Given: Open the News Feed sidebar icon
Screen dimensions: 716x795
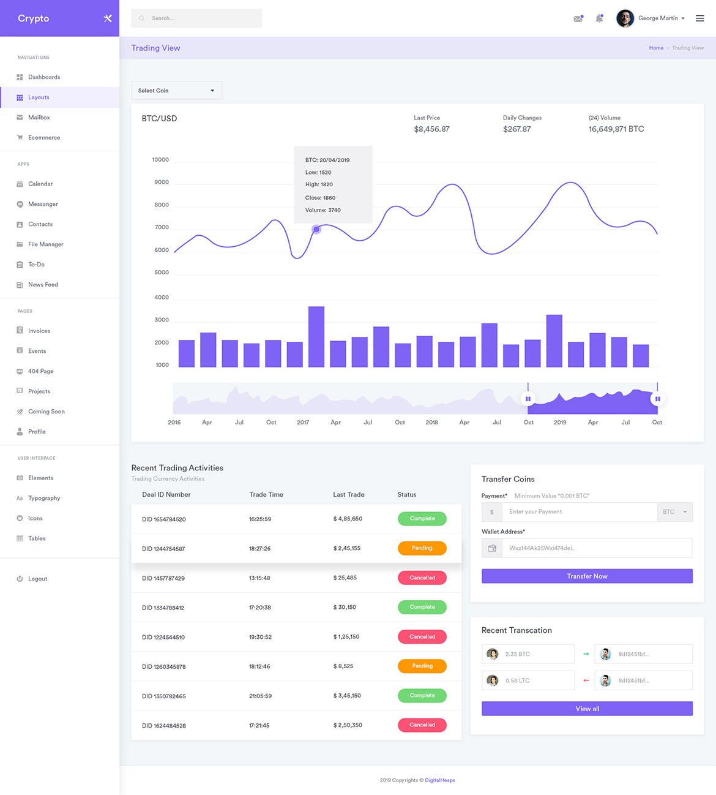Looking at the screenshot, I should (x=20, y=284).
